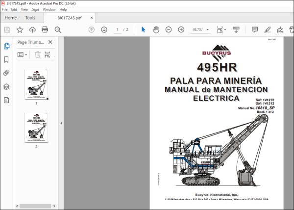
Task: Open thumbnail options dropdown menu
Action: 23,54
